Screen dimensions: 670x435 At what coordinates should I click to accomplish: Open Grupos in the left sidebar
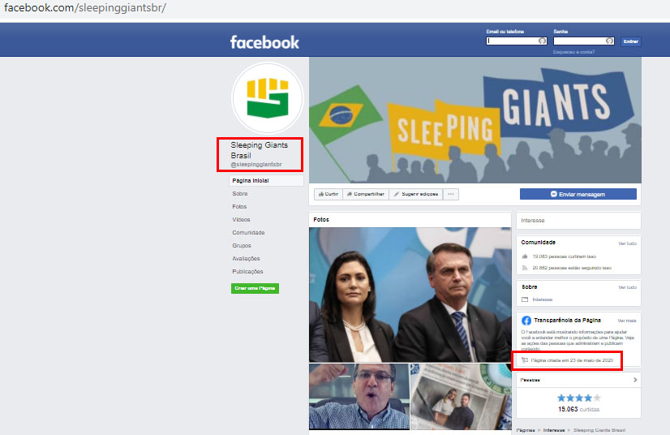(242, 246)
